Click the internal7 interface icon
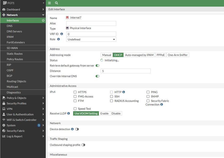The height and width of the screenshot is (158, 224). pyautogui.click(x=67, y=17)
